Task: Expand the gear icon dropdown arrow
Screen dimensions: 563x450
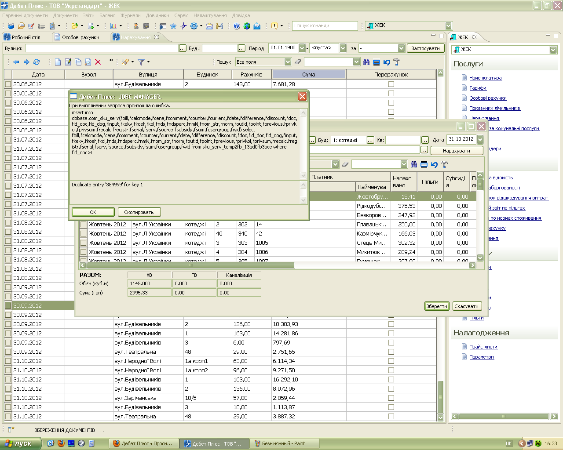Action: point(201,26)
